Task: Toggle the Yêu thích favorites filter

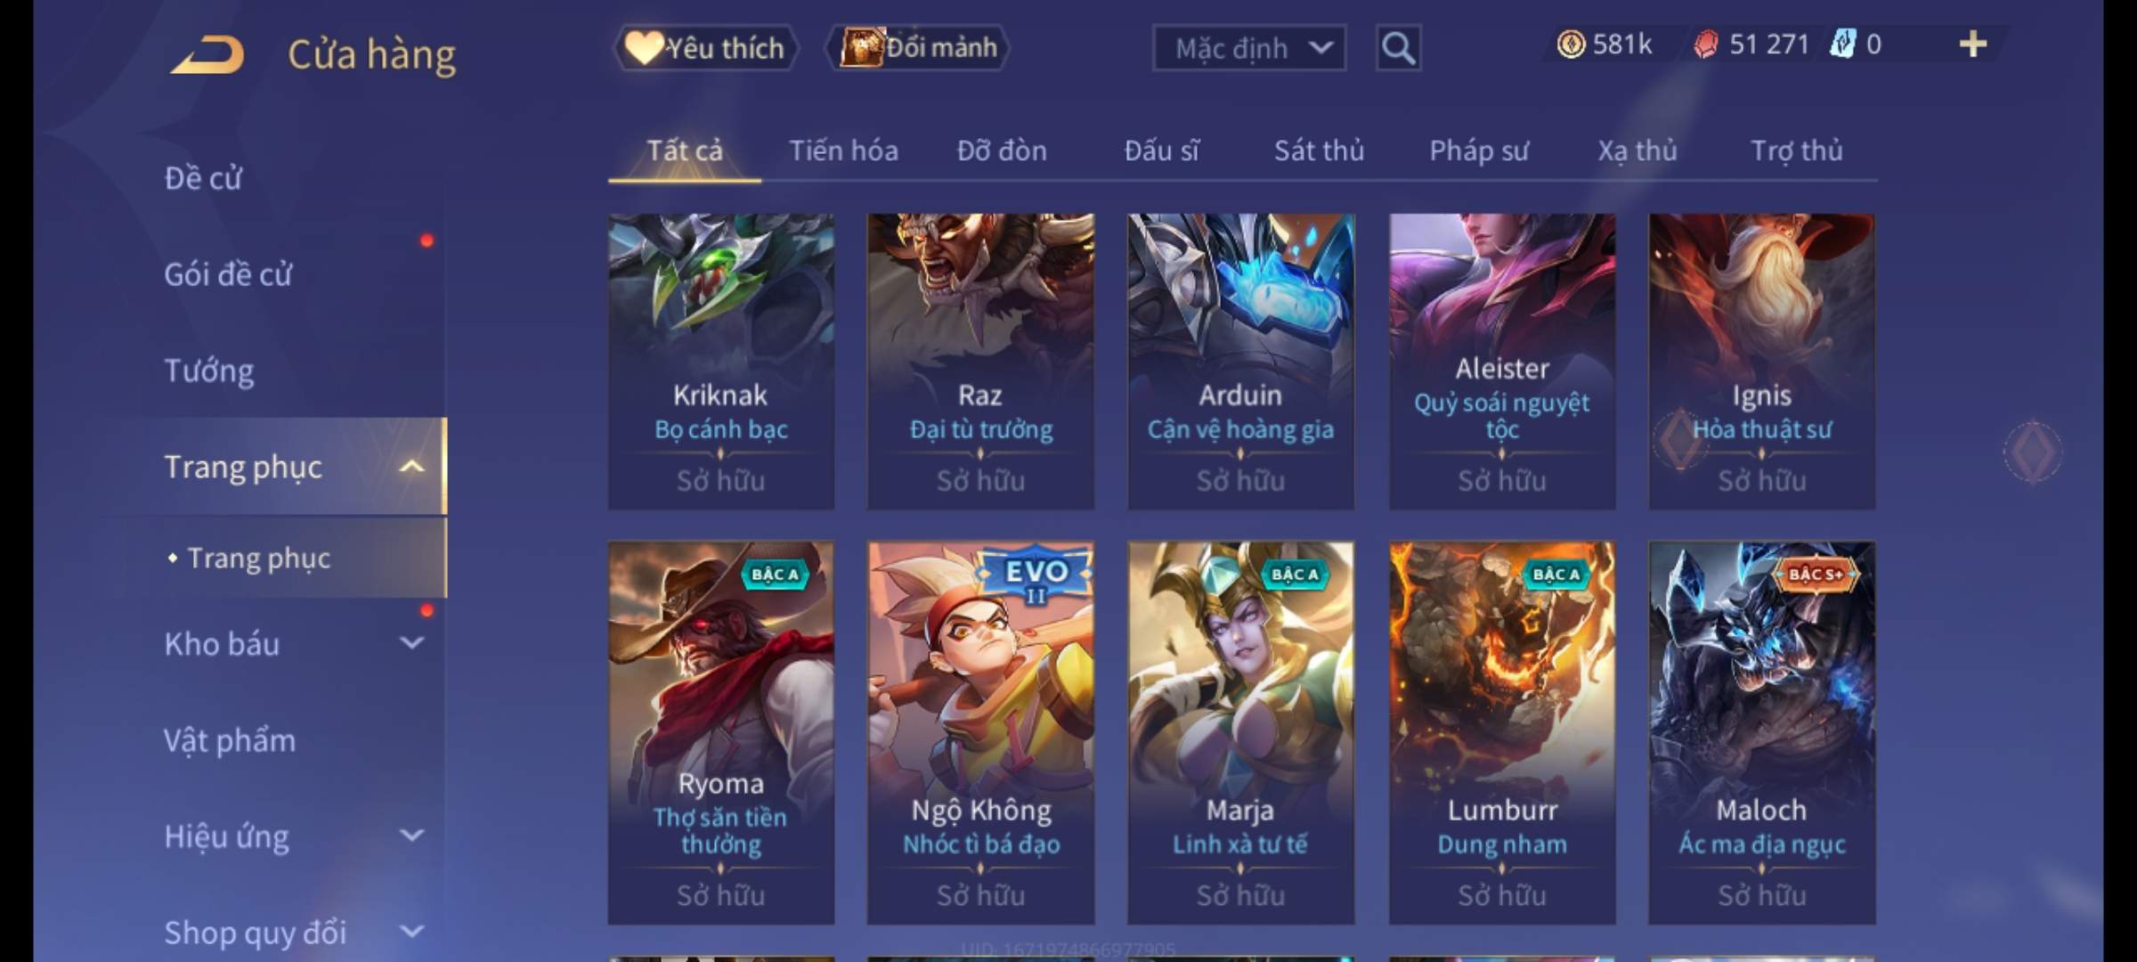Action: coord(705,47)
